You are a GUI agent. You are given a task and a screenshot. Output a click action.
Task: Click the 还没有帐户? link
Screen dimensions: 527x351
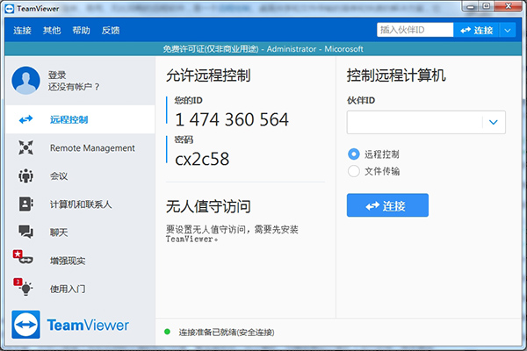coord(74,87)
